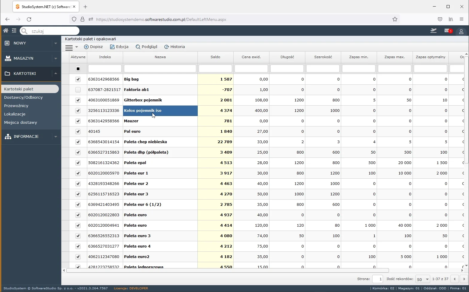469x292 pixels.
Task: Click the Dopisz add icon
Action: (86, 47)
